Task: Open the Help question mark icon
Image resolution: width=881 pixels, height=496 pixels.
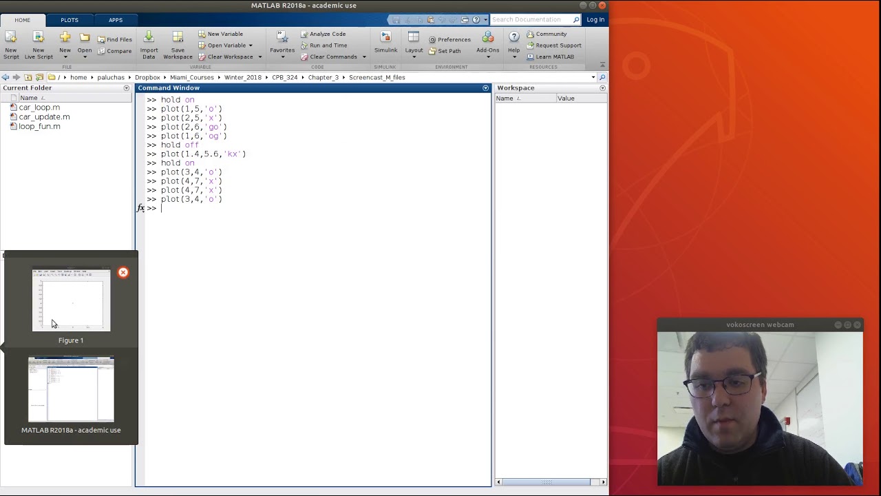Action: (514, 37)
